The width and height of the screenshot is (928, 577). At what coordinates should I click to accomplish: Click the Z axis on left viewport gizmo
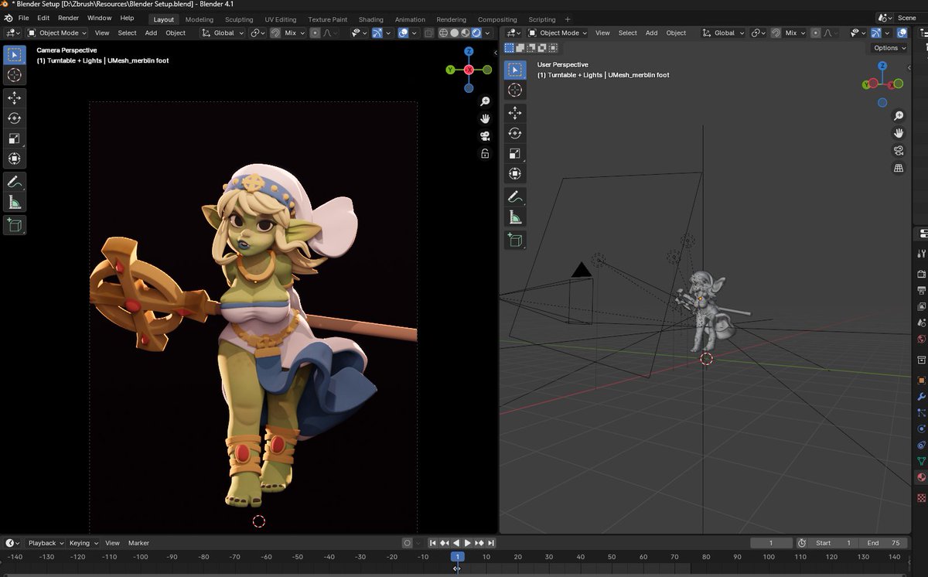[x=469, y=51]
